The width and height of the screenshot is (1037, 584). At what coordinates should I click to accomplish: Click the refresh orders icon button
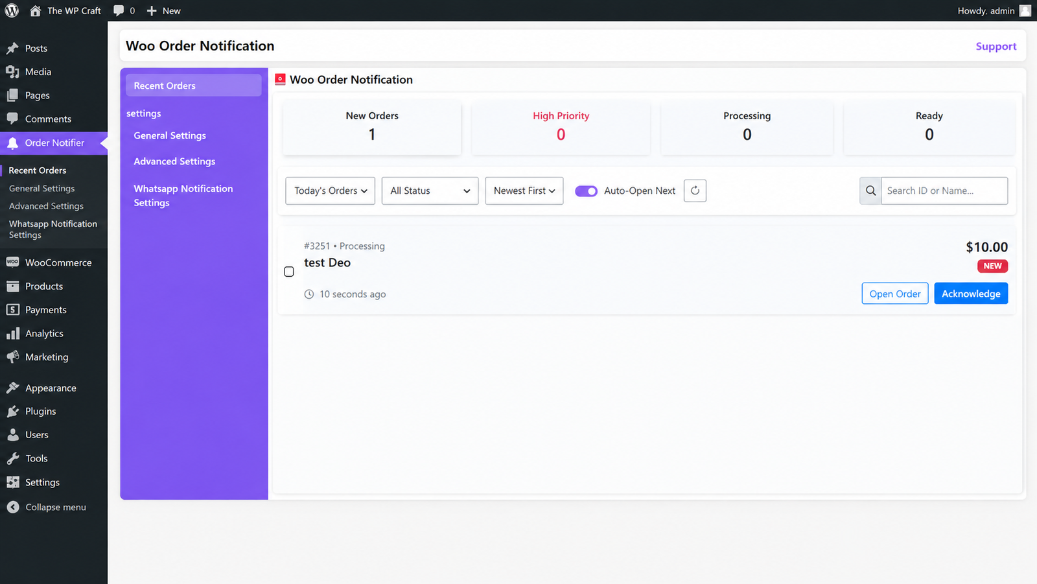point(695,191)
